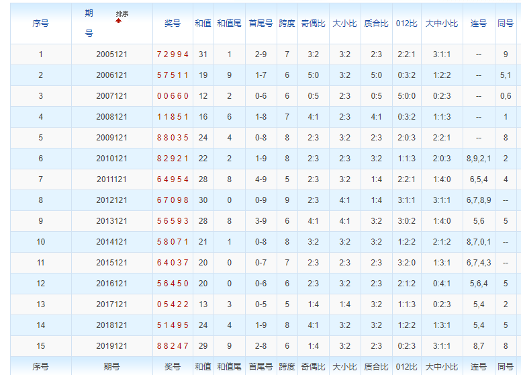Select period number 2007121
Screen dimensions: 521x375
[111, 96]
